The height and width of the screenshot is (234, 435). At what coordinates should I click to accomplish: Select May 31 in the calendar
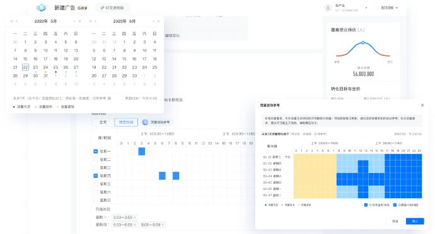45,75
